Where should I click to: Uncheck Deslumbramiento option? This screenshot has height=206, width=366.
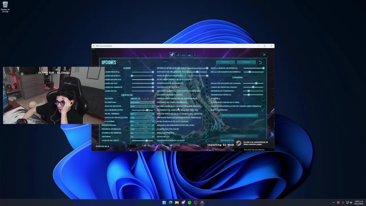207,133
